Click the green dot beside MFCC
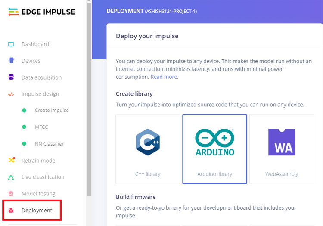 click(x=24, y=127)
